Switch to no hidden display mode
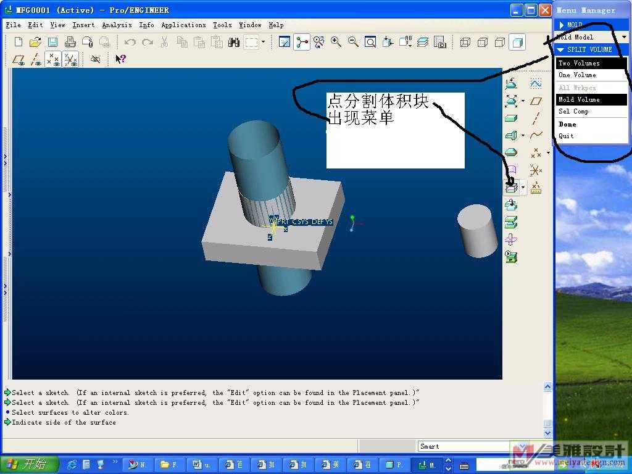 click(x=500, y=42)
